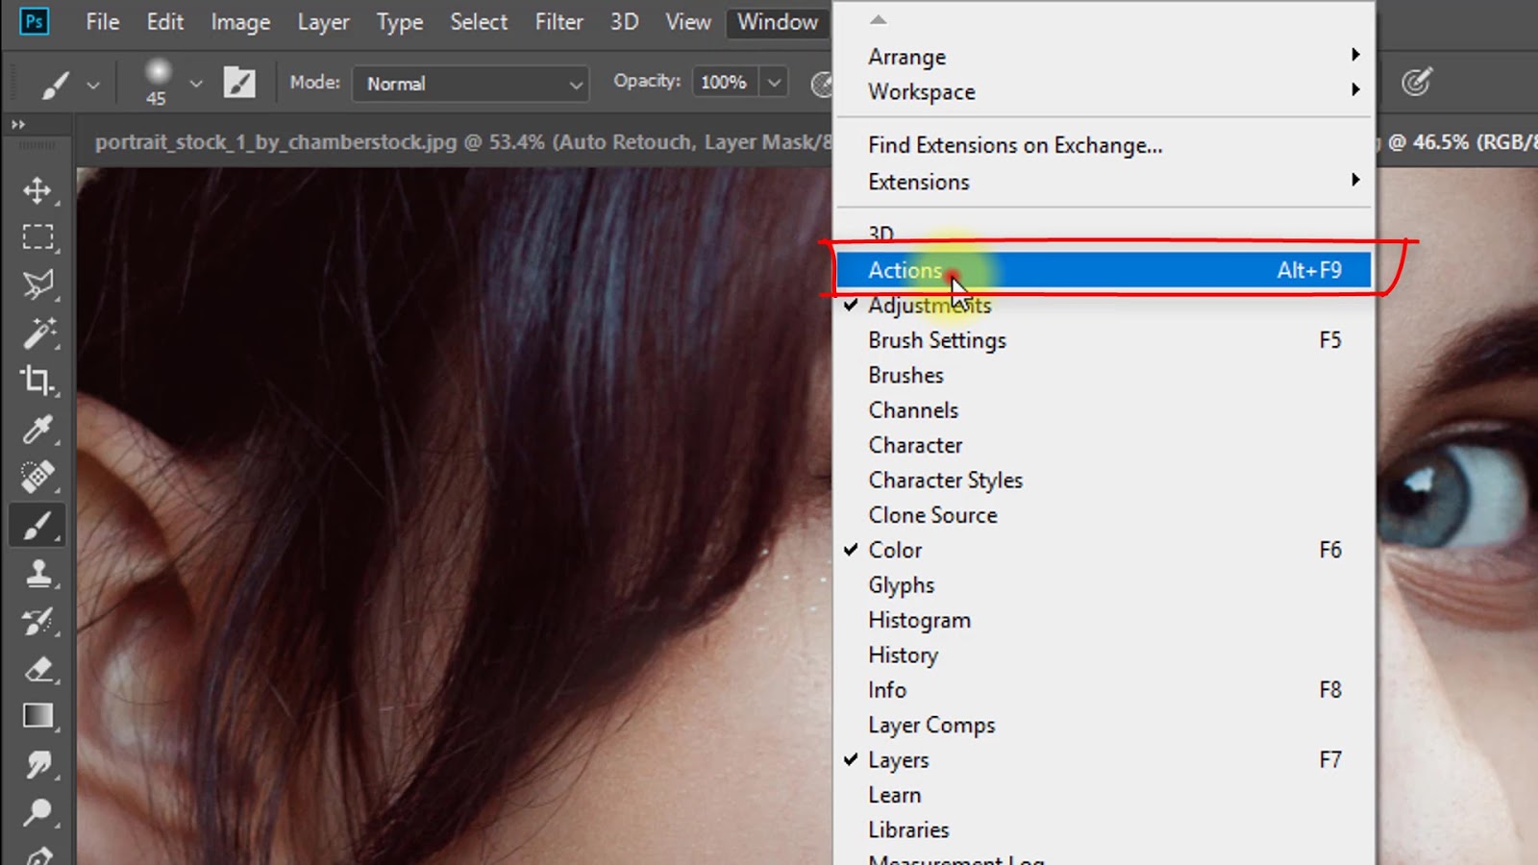Expand the Extensions submenu
The image size is (1538, 865).
[1104, 182]
